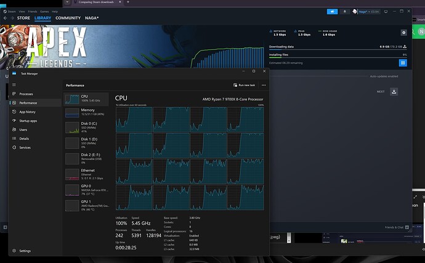Screen dimensions: 425x263
Task: Click the Downloading data progress bar
Action: [x=338, y=50]
